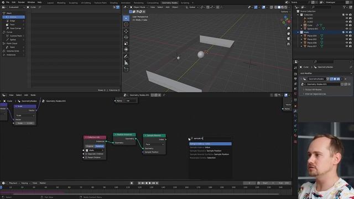Select solid viewport shading mode
Viewport: 354px width, 199px height.
click(x=279, y=7)
